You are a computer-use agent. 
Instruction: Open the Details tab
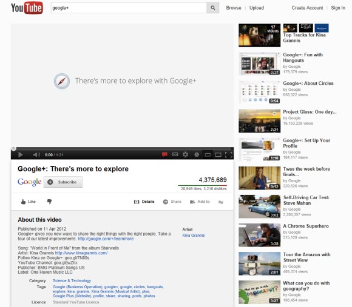point(144,202)
